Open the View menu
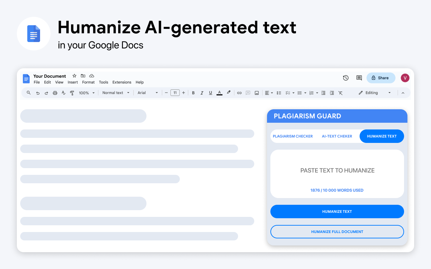Screen dimensions: 431x269 coord(59,82)
